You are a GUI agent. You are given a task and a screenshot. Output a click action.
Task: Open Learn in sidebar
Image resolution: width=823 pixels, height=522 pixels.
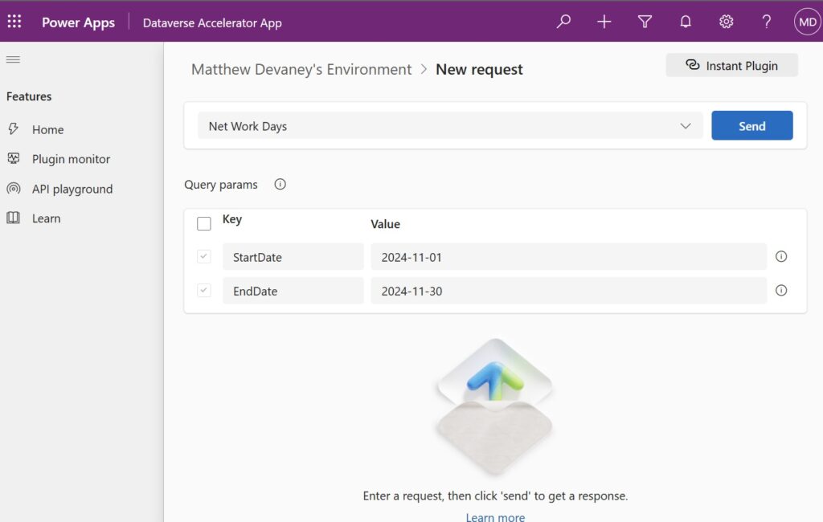pos(46,218)
